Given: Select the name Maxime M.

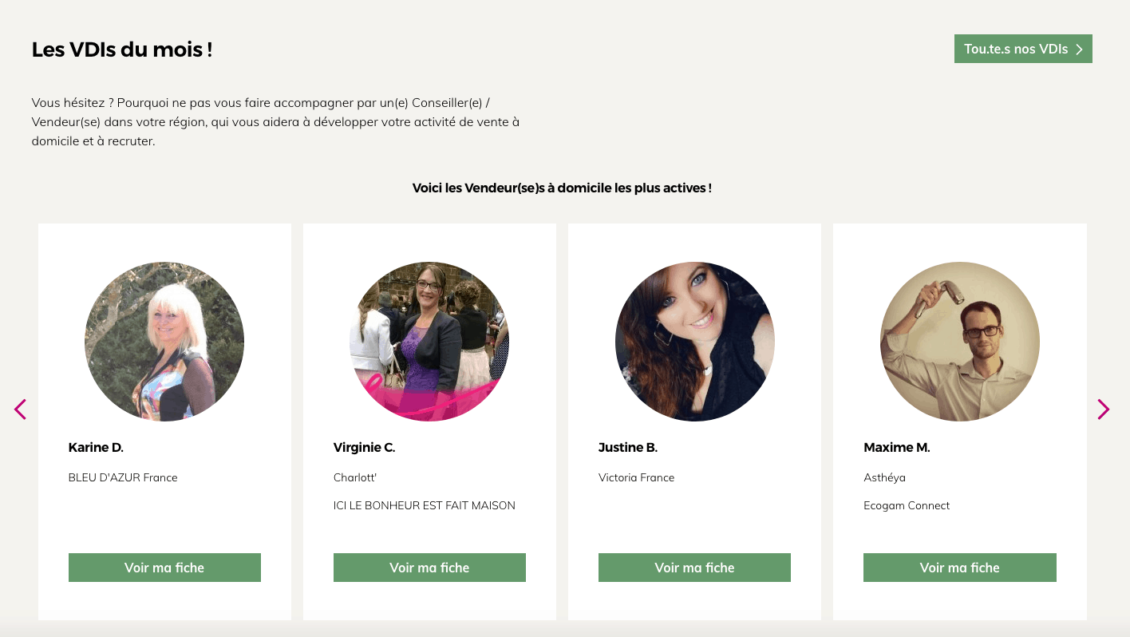Looking at the screenshot, I should coord(897,448).
